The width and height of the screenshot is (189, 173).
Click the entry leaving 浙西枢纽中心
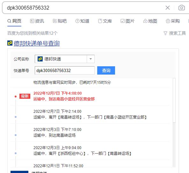tap(82, 154)
